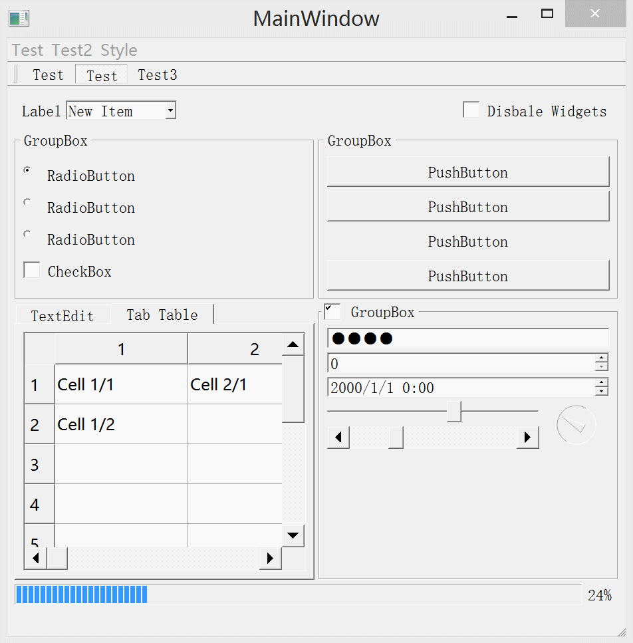Decrease the spin box value
Viewport: 633px width, 643px height.
click(x=602, y=367)
